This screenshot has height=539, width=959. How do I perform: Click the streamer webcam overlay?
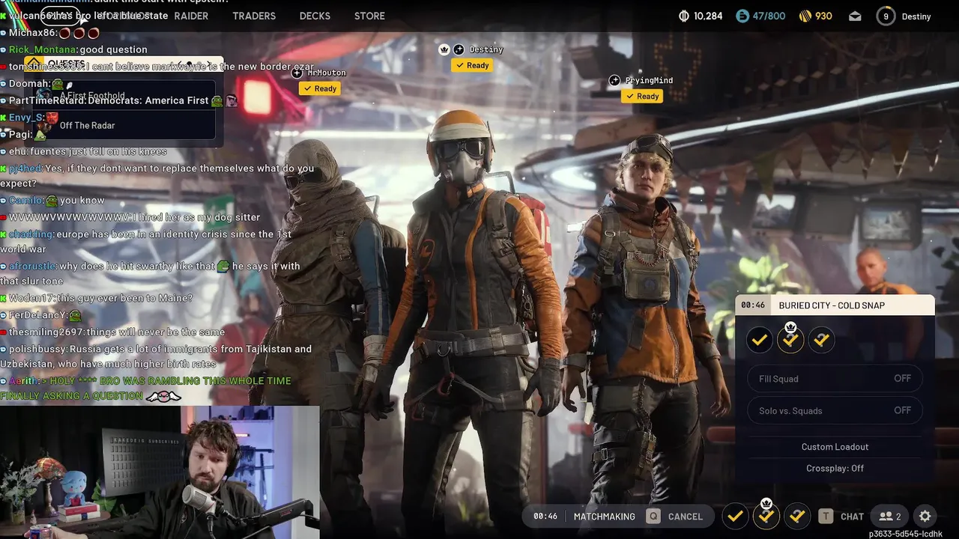point(160,472)
